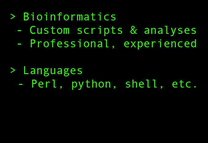This screenshot has width=208, height=143.
Task: Select the Languages heading text
Action: pyautogui.click(x=53, y=70)
